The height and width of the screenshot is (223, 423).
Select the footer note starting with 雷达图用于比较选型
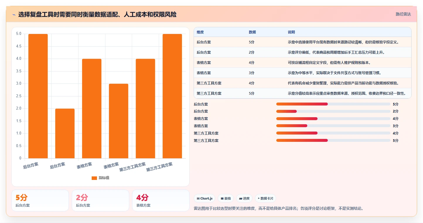[279, 209]
